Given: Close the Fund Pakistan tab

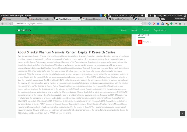Looking at the screenshot, I should pyautogui.click(x=79, y=19).
